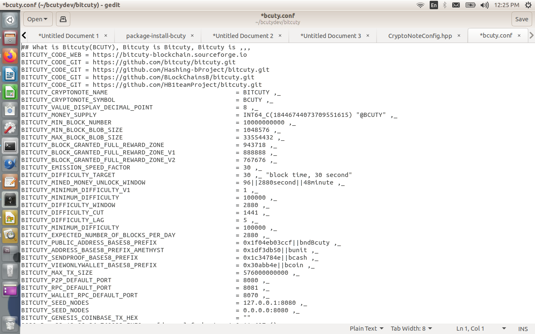Switch to the Untitled Document 1 tab

[x=69, y=36]
